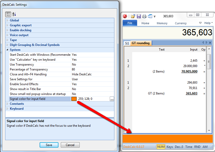Click the Cancel button in settings
Image resolution: width=215 pixels, height=152 pixels.
[70, 145]
